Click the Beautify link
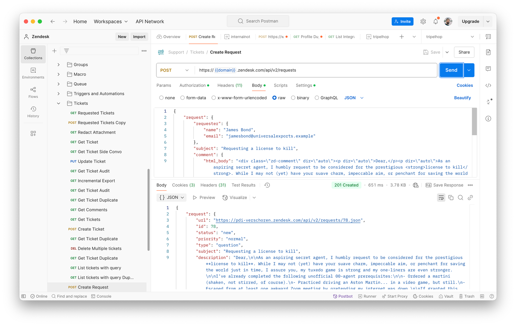The width and height of the screenshot is (516, 326). pyautogui.click(x=462, y=98)
